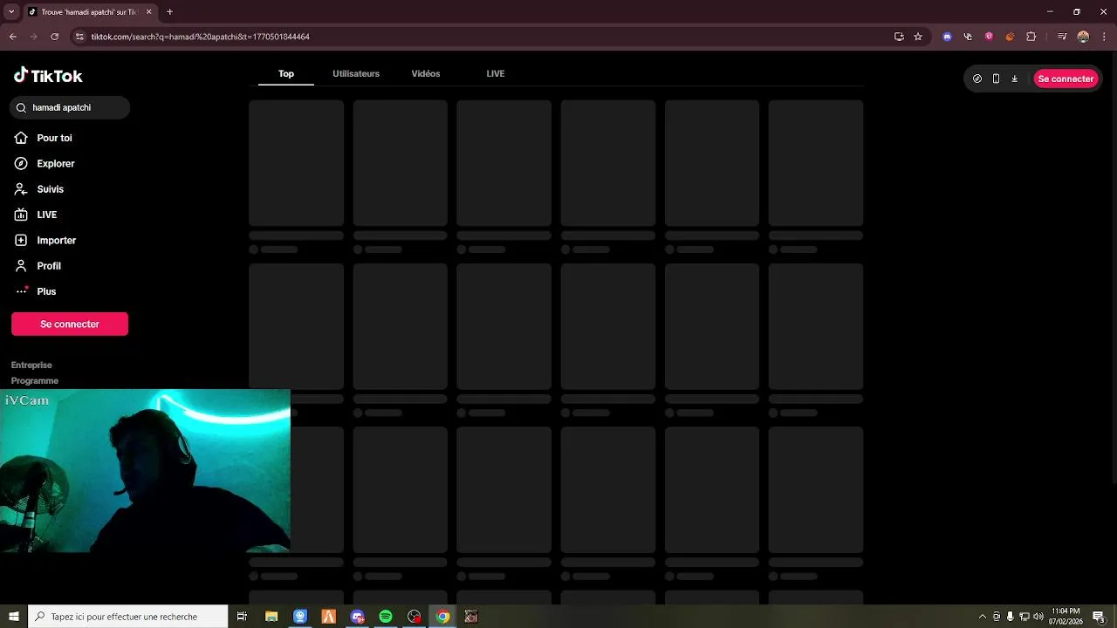Open the volume tray control
This screenshot has width=1117, height=628.
point(1038,617)
